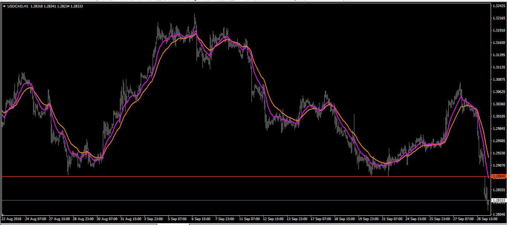The height and width of the screenshot is (225, 507).
Task: Click the orange horizontal level line
Action: pos(223,176)
